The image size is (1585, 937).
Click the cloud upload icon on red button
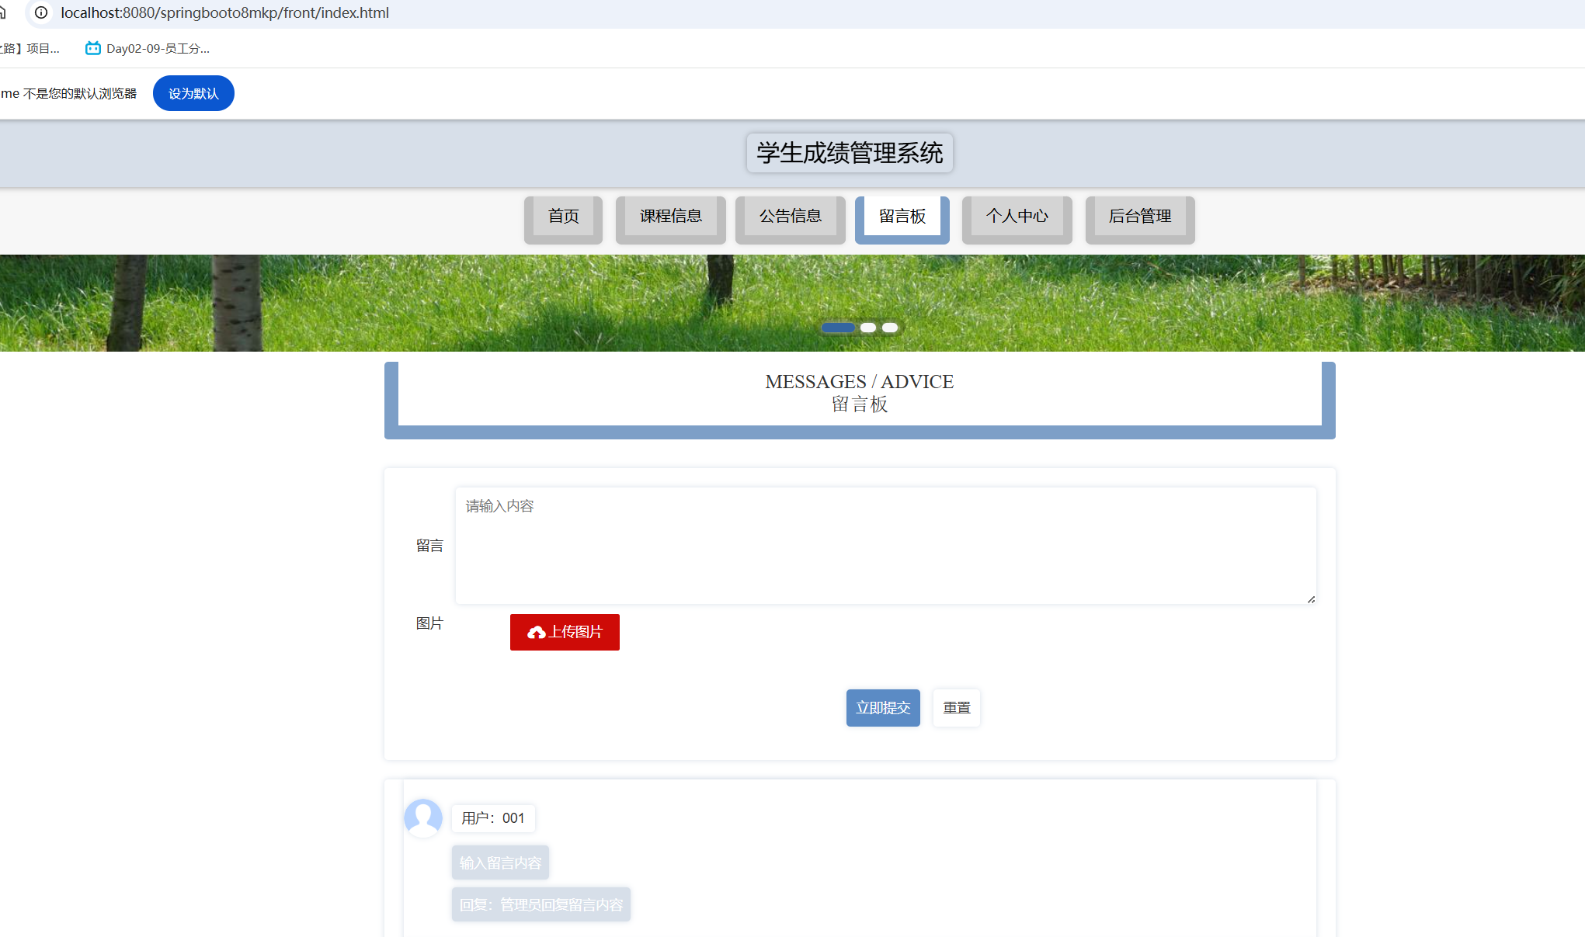(536, 633)
